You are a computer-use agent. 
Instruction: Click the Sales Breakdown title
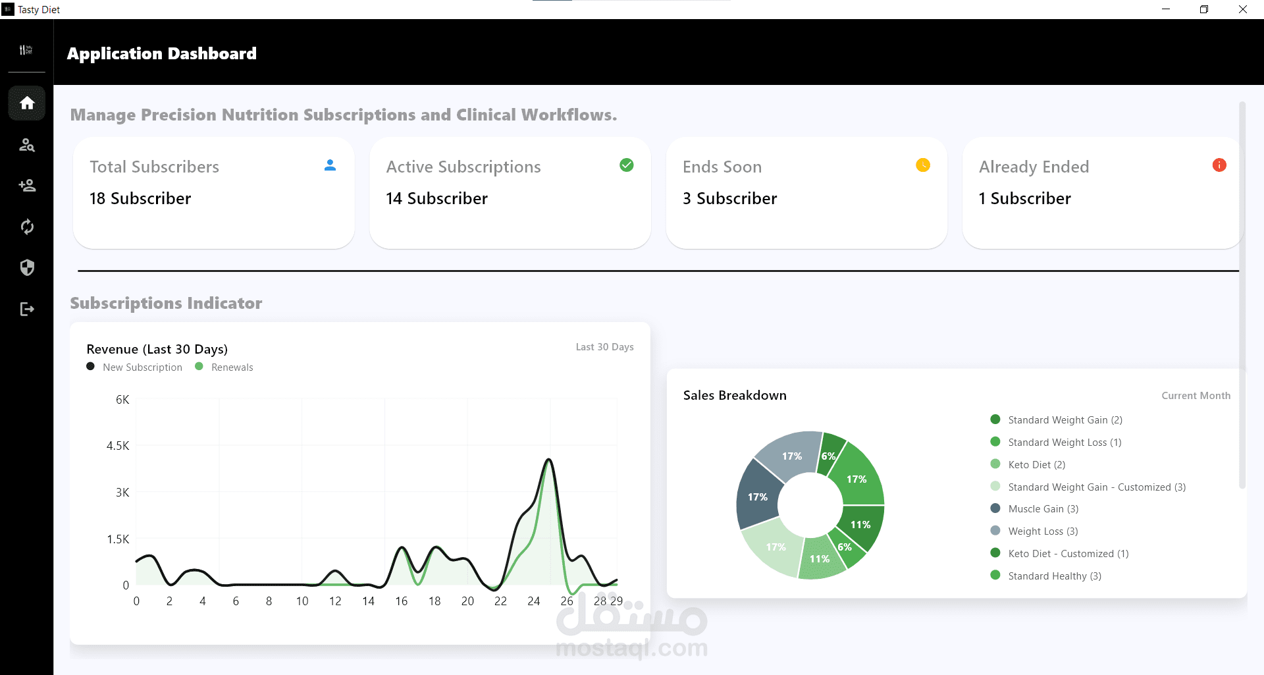click(x=735, y=395)
